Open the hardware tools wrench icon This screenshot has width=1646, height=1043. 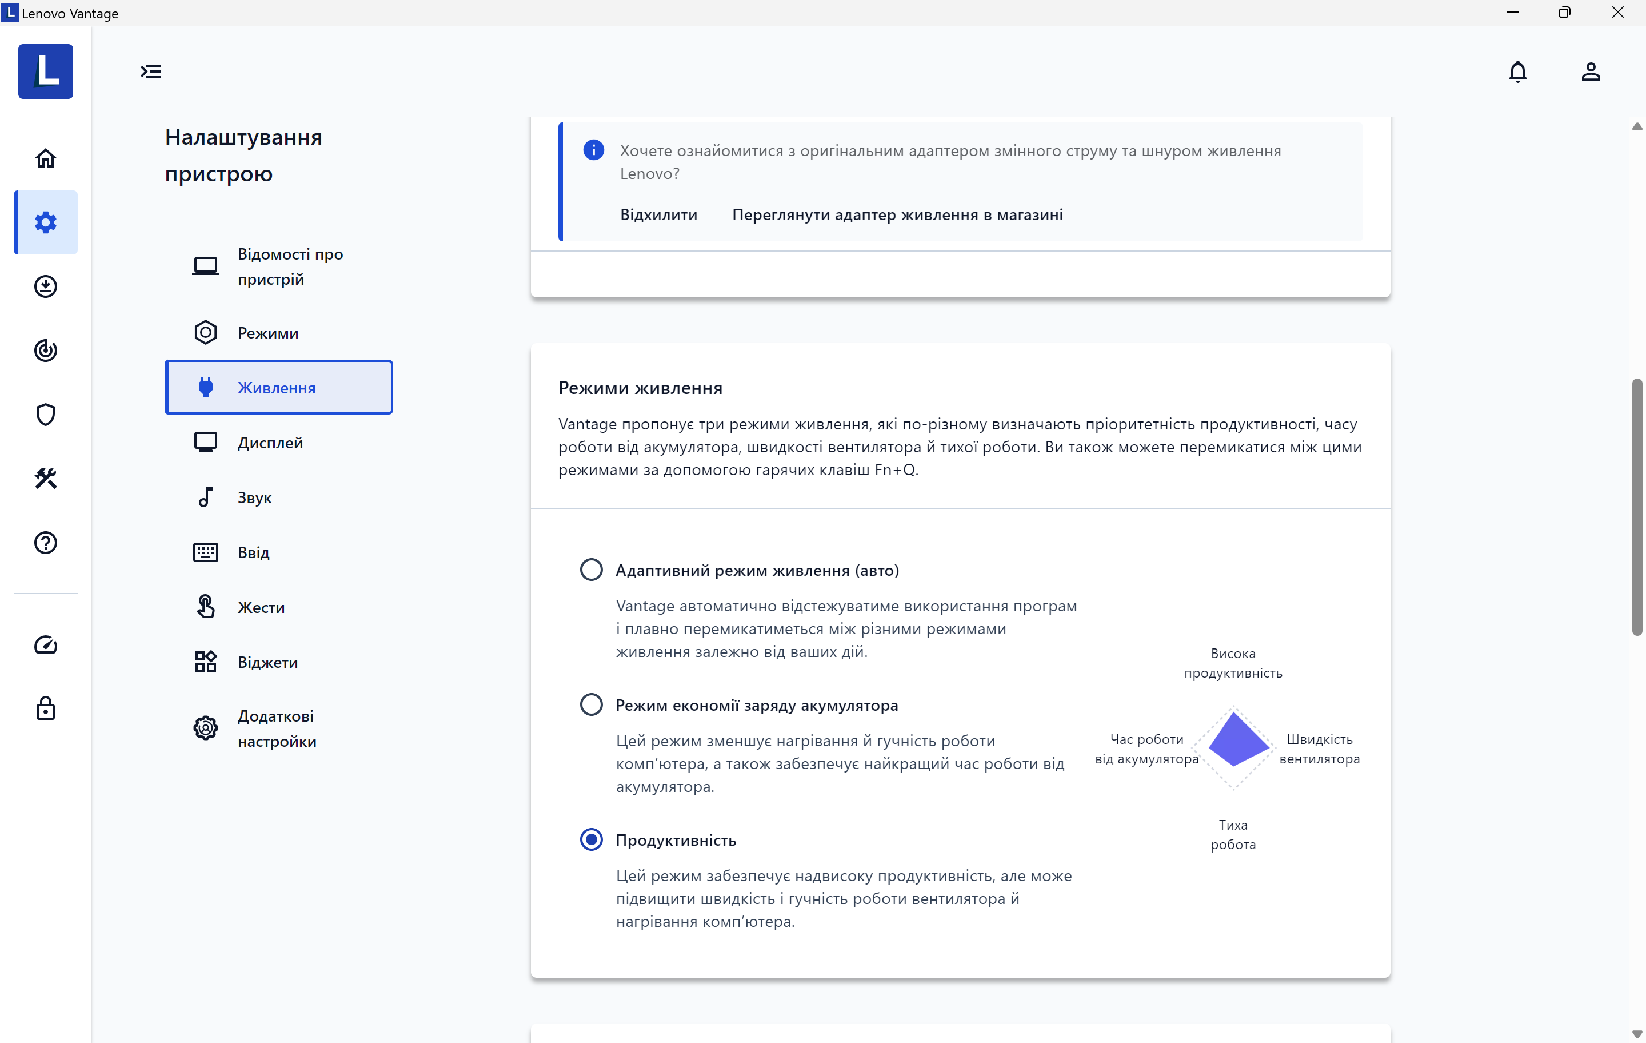point(45,478)
